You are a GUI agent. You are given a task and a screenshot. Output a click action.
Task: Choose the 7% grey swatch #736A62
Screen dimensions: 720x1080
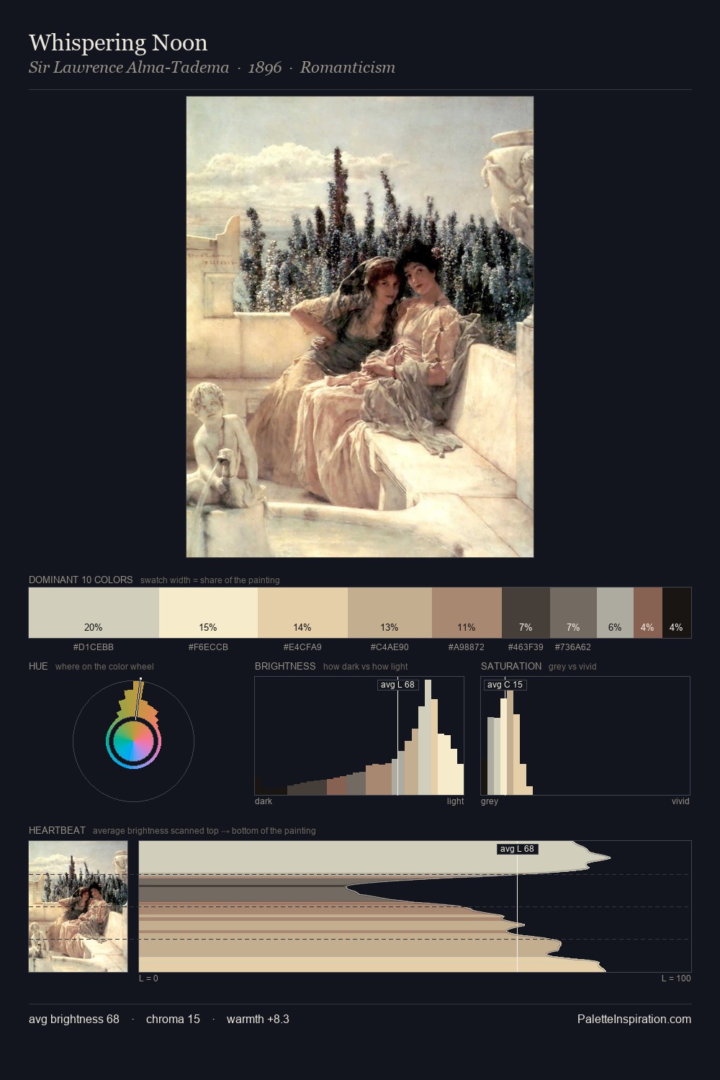pos(573,613)
